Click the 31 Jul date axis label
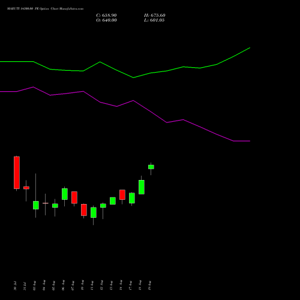The image size is (300, 300). tap(25, 286)
